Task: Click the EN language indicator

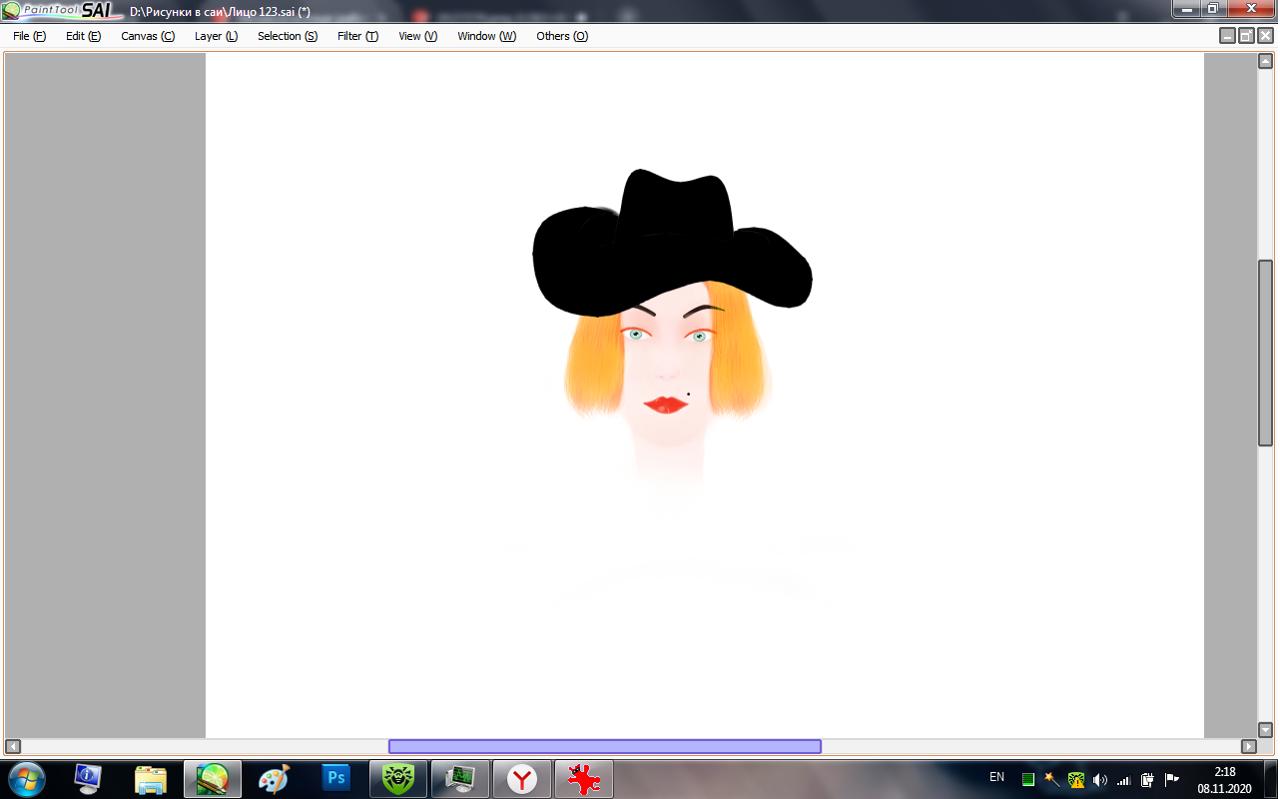Action: pos(996,777)
